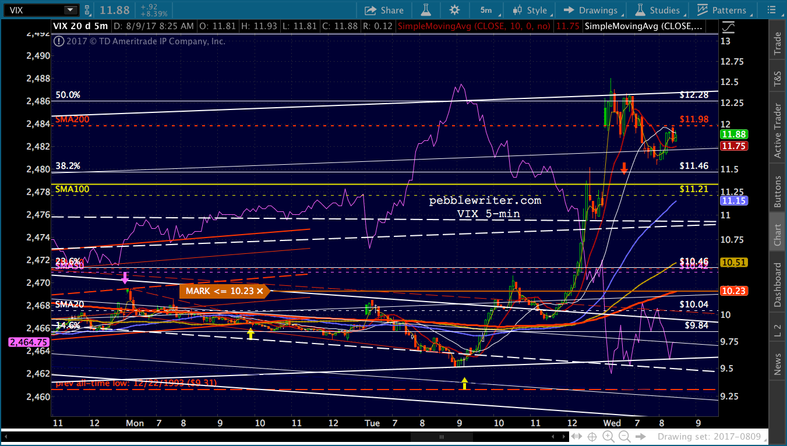The width and height of the screenshot is (787, 446).
Task: Click the symbol link clip icon
Action: click(87, 10)
